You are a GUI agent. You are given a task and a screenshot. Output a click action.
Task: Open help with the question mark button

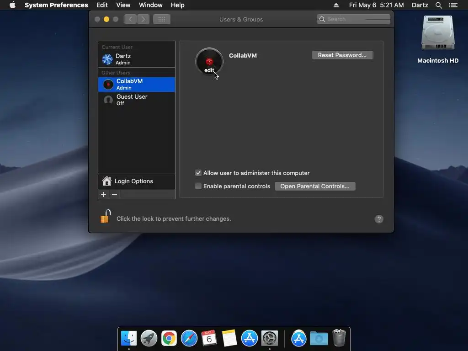click(x=379, y=219)
